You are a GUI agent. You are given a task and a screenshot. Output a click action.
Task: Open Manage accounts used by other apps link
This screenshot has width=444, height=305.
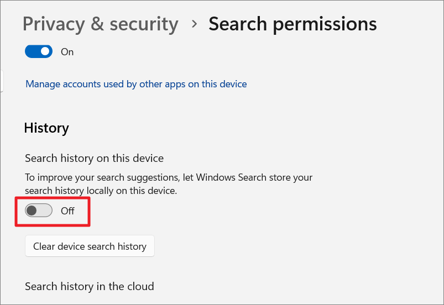click(x=136, y=84)
